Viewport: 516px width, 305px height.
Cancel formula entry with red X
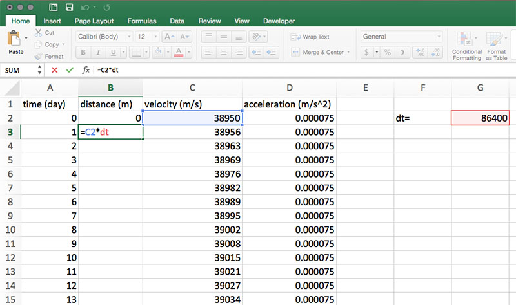pos(54,69)
